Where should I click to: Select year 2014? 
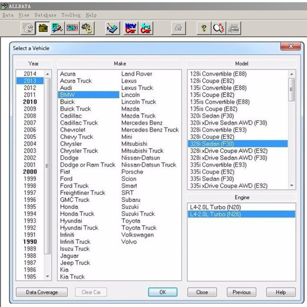(x=30, y=74)
